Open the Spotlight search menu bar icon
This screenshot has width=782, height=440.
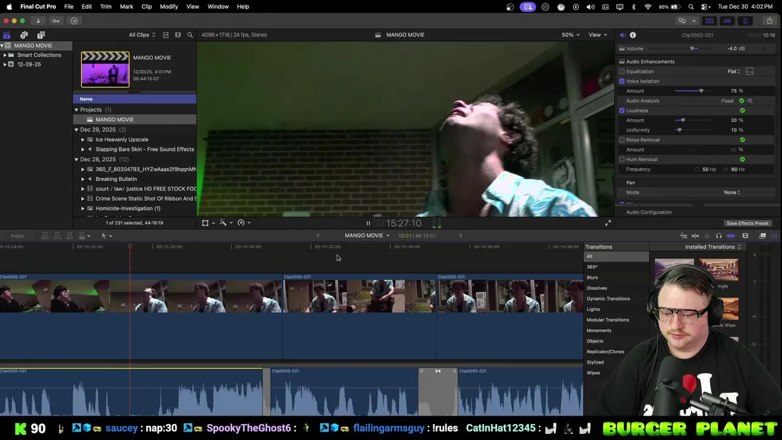[x=691, y=7]
